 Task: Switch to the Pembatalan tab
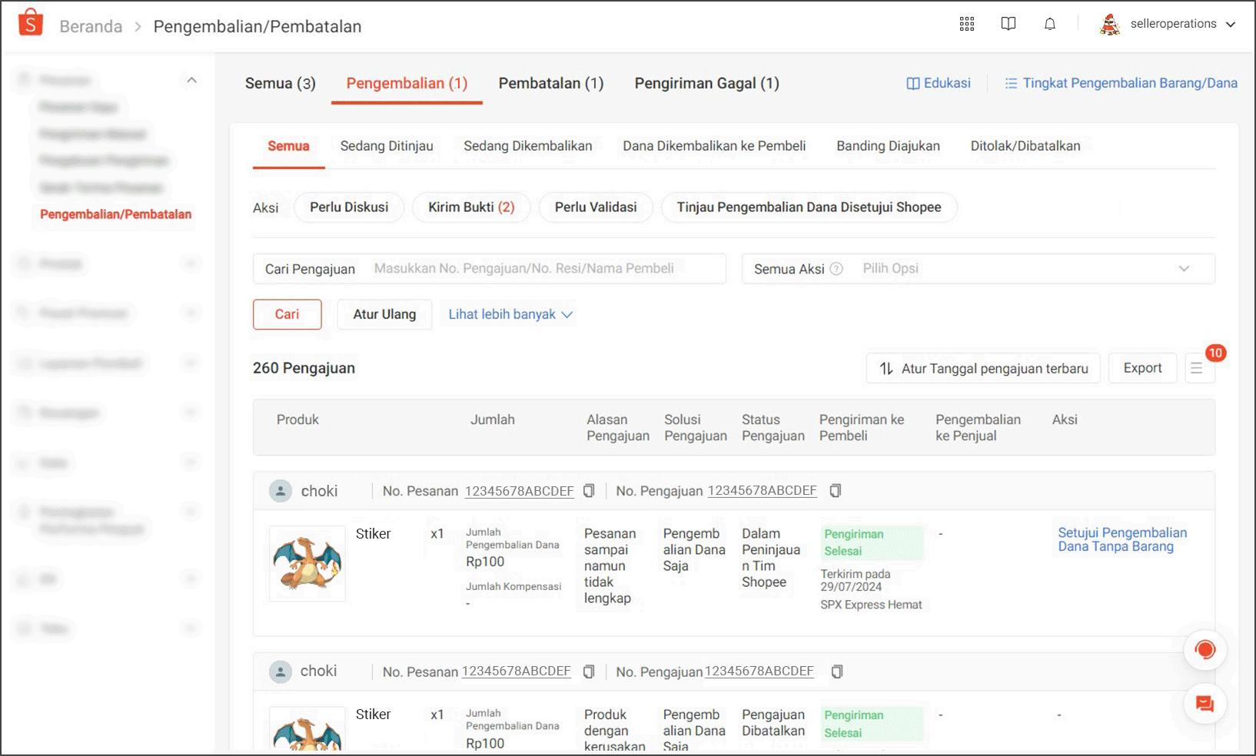(x=551, y=84)
